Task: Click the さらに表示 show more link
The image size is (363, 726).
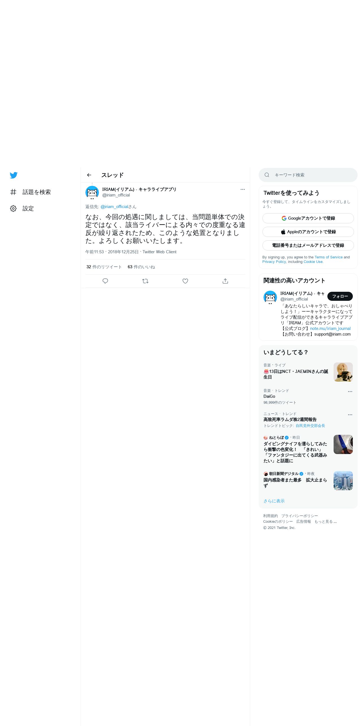Action: click(x=274, y=501)
